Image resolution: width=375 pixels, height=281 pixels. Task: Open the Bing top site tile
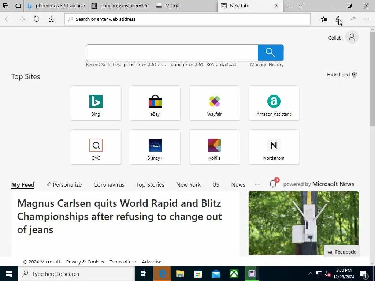(96, 103)
